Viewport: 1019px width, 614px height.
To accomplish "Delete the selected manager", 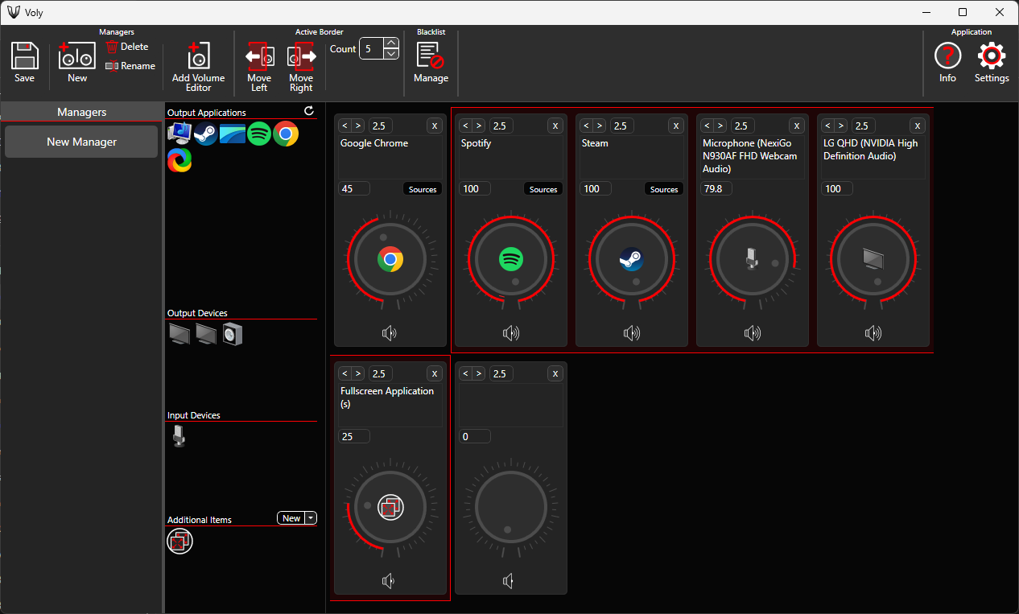I will click(127, 47).
